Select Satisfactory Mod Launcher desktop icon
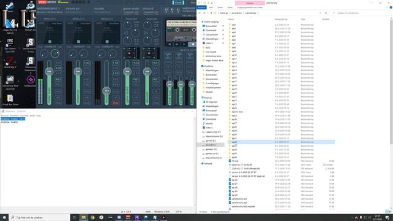 click(10, 82)
